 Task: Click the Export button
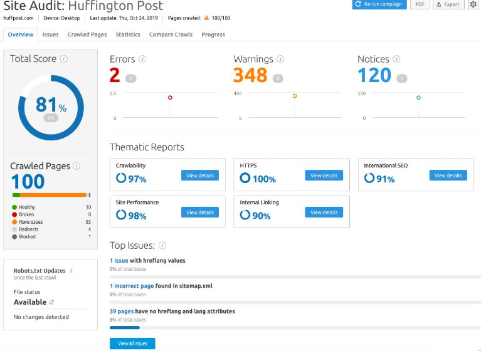coord(448,4)
